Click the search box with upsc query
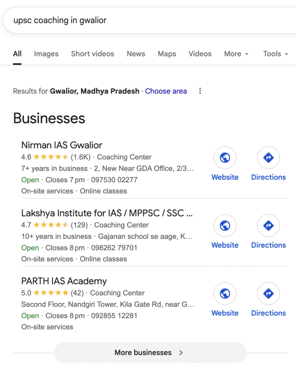 pos(146,21)
